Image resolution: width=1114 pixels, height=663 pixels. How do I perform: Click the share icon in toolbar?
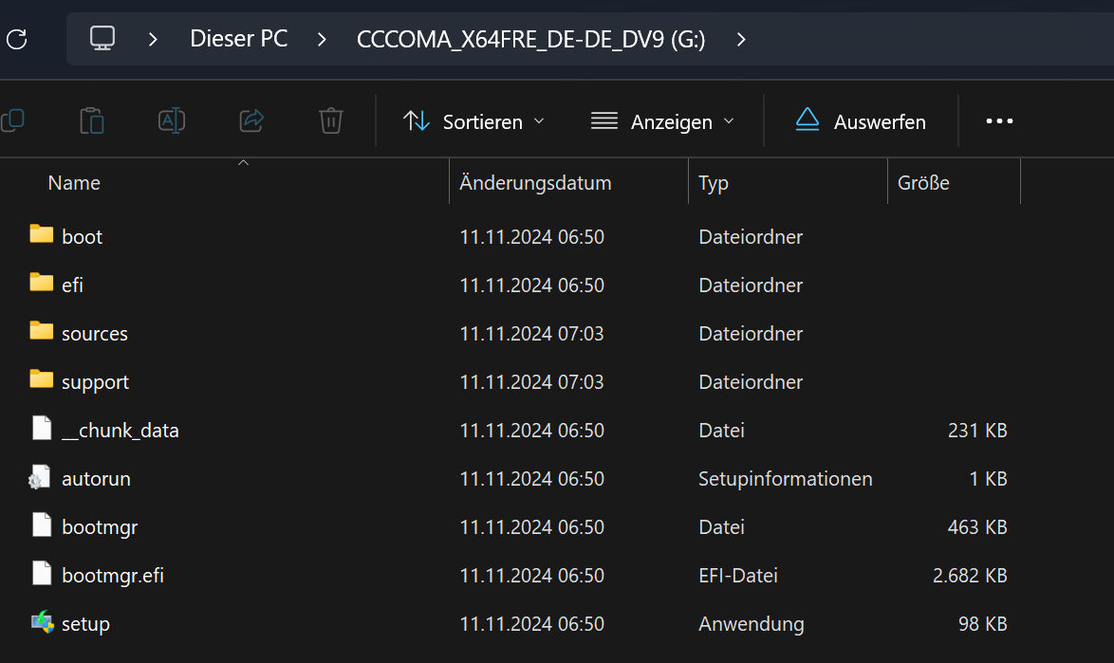pyautogui.click(x=251, y=120)
